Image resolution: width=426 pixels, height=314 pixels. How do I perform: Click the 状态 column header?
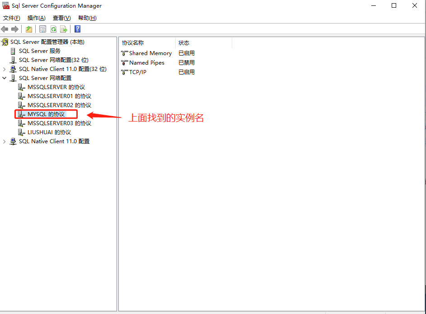point(183,42)
